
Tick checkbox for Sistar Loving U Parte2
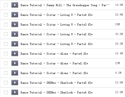pyautogui.click(x=6, y=34)
